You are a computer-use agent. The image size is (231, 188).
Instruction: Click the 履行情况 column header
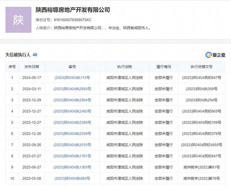(x=164, y=67)
